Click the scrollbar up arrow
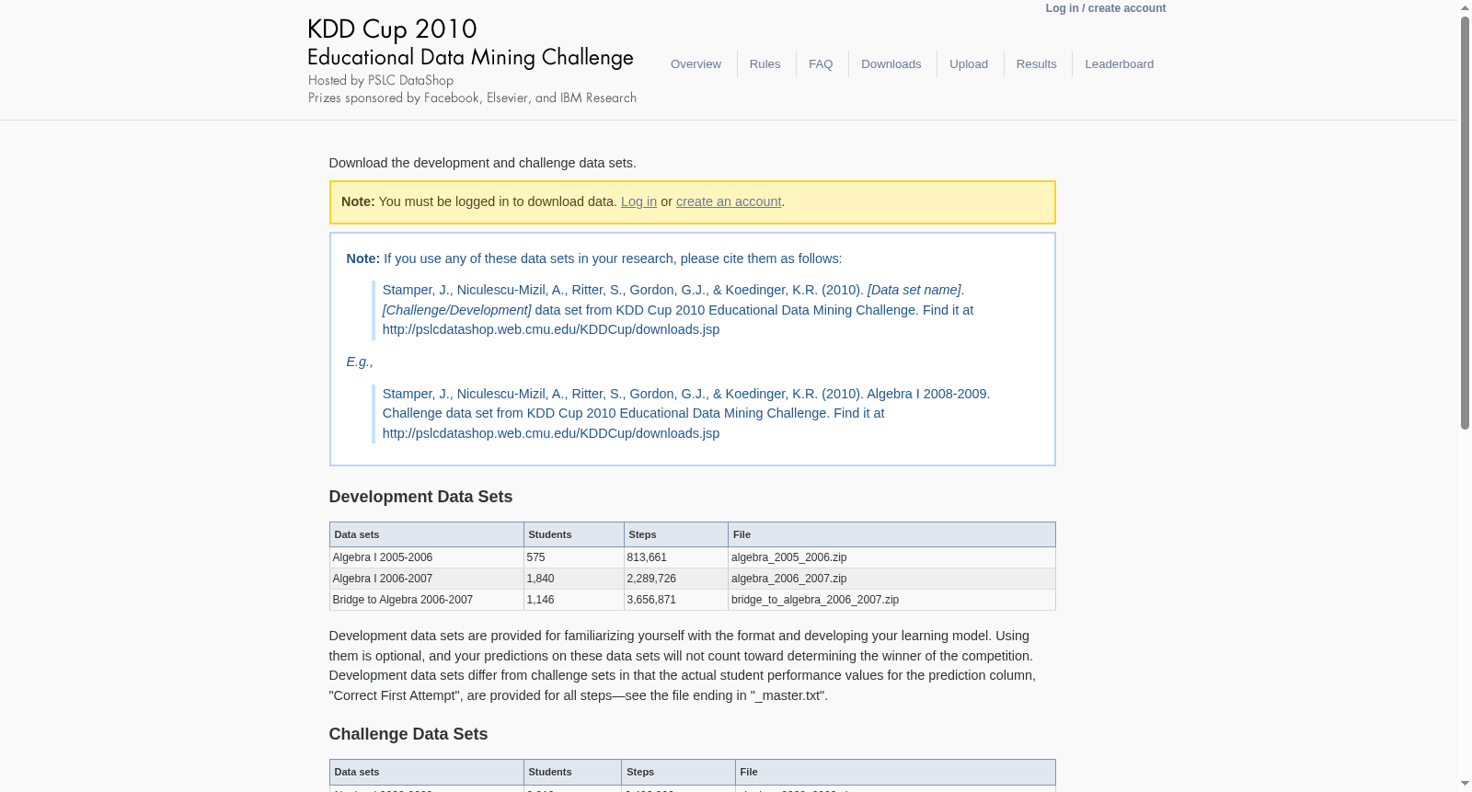This screenshot has height=792, width=1472. (1465, 6)
